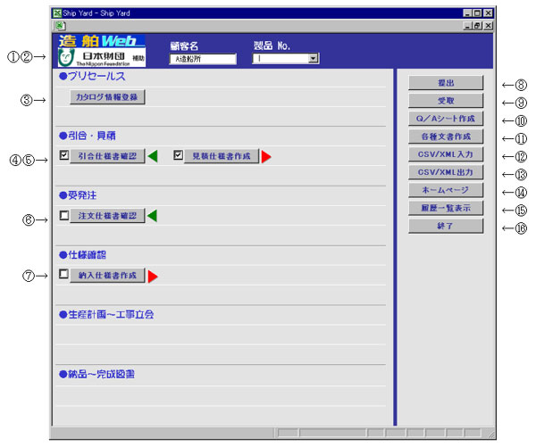The image size is (536, 447).
Task: Toggle checkbox next to 見積仕様書作成
Action: click(x=178, y=155)
